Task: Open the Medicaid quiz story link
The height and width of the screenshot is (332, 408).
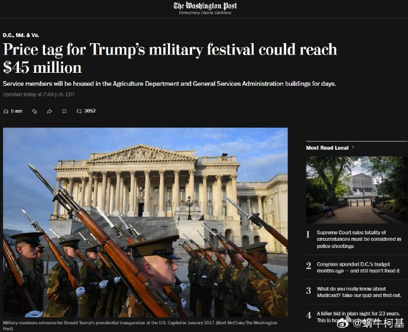Action: point(359,292)
